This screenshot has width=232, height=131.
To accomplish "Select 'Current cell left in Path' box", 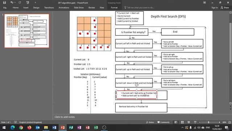I will point(134,44).
